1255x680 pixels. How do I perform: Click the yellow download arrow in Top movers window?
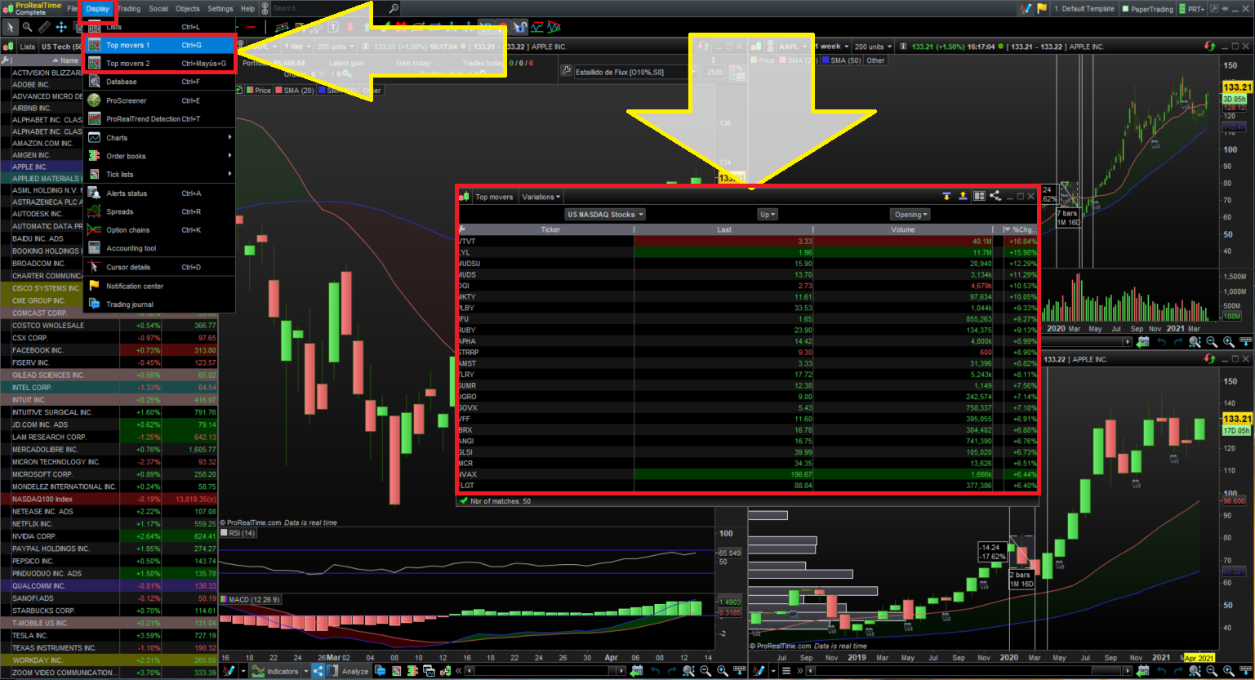coord(946,196)
